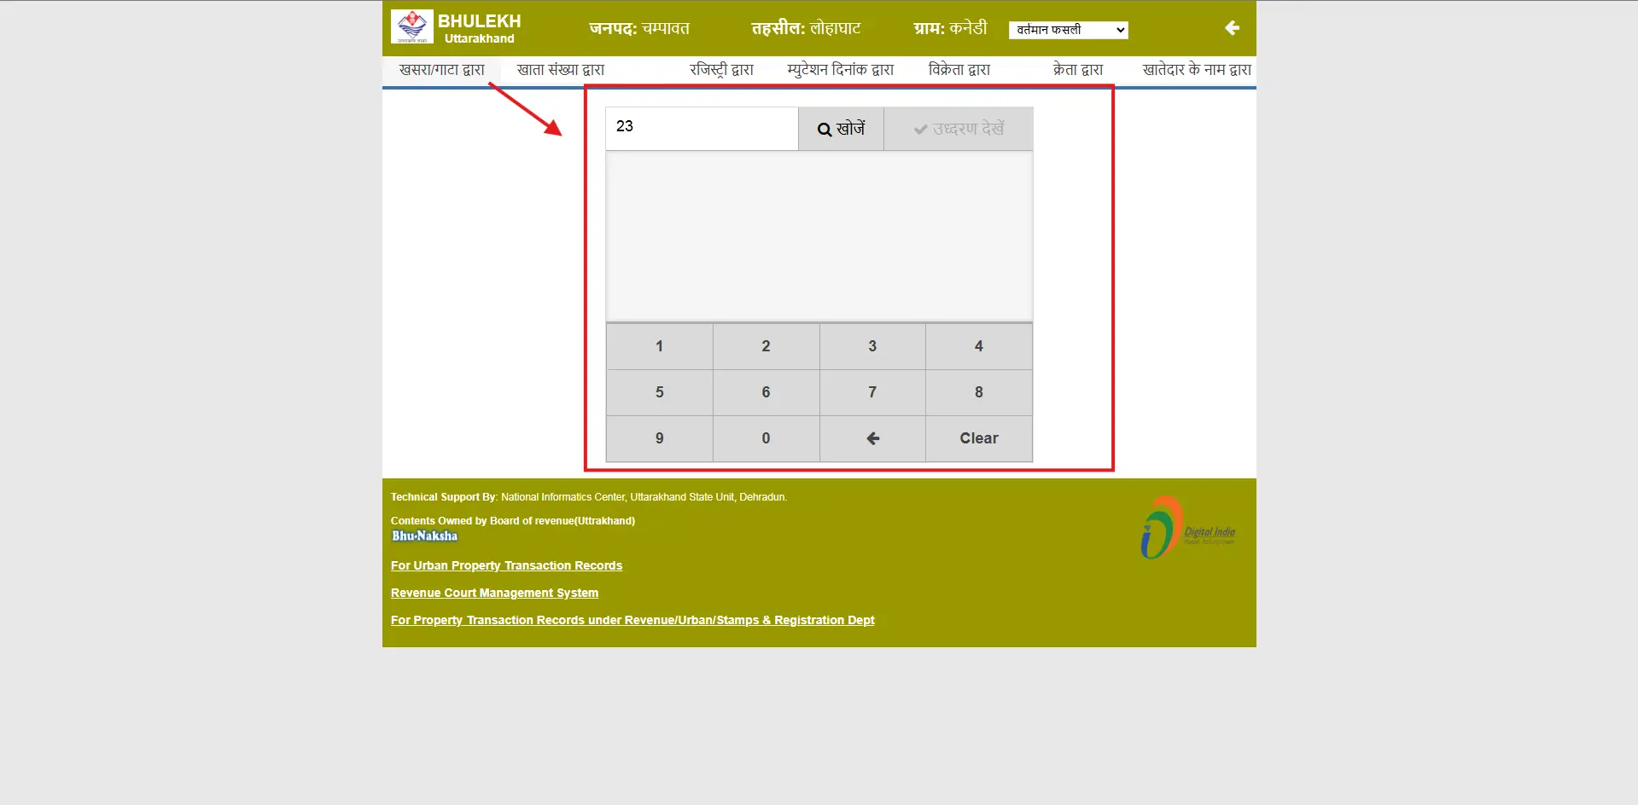This screenshot has height=805, width=1638.
Task: Click inside the khasra number input field
Action: pyautogui.click(x=702, y=128)
